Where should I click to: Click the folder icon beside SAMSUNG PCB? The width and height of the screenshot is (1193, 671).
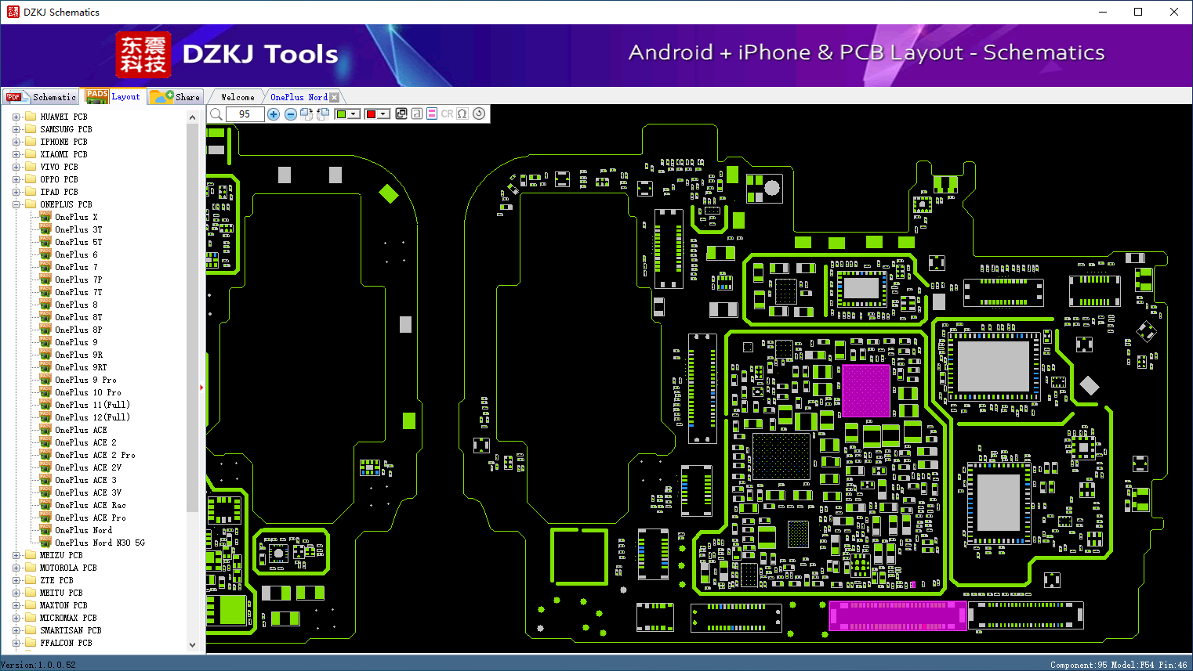[x=31, y=129]
